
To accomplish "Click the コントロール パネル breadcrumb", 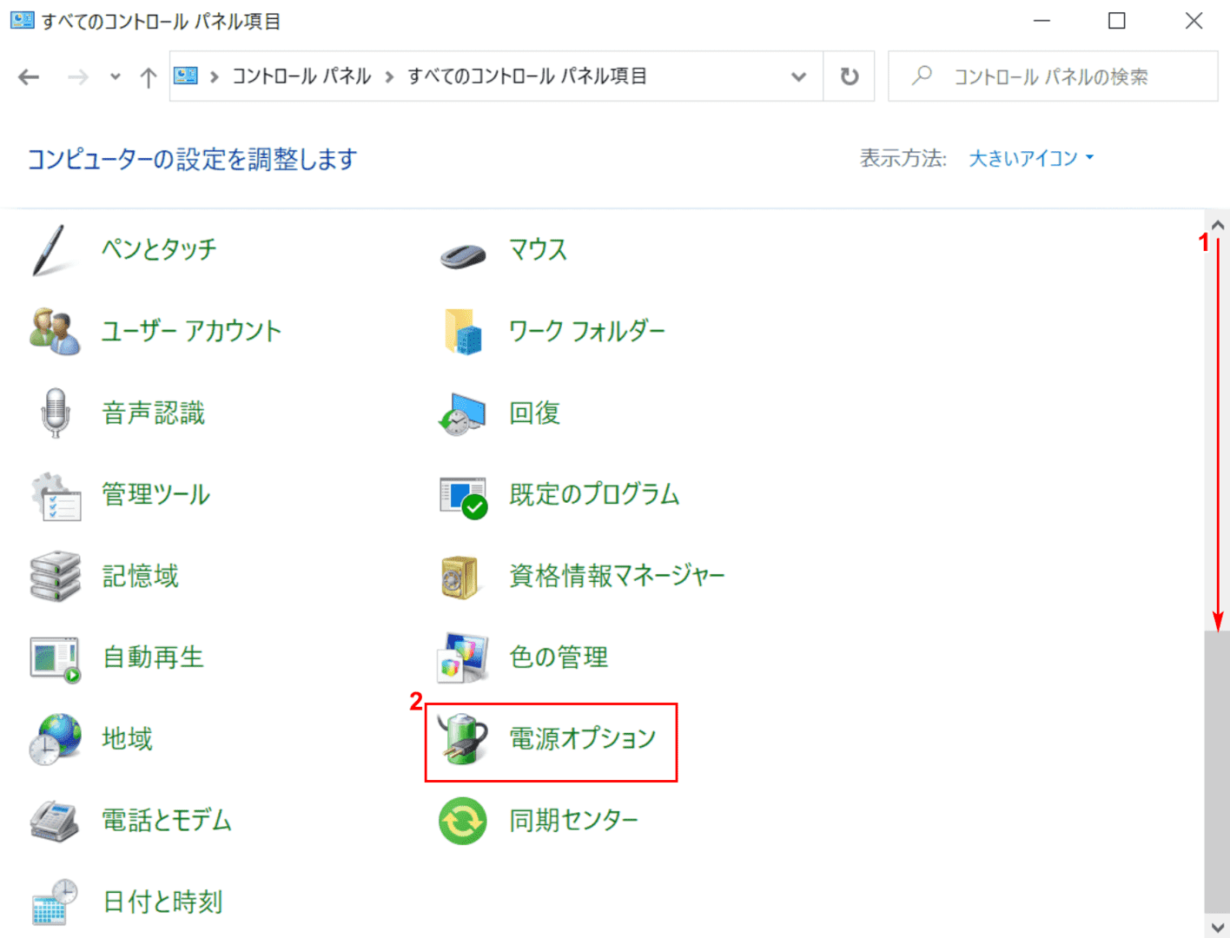I will pyautogui.click(x=301, y=76).
